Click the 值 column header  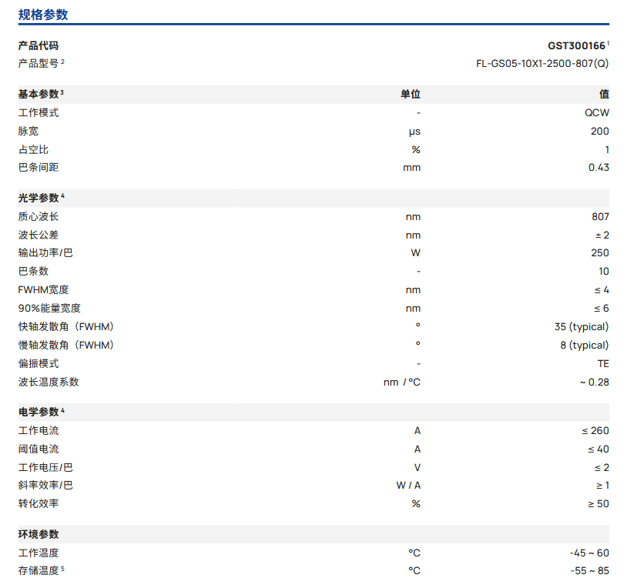click(x=604, y=94)
